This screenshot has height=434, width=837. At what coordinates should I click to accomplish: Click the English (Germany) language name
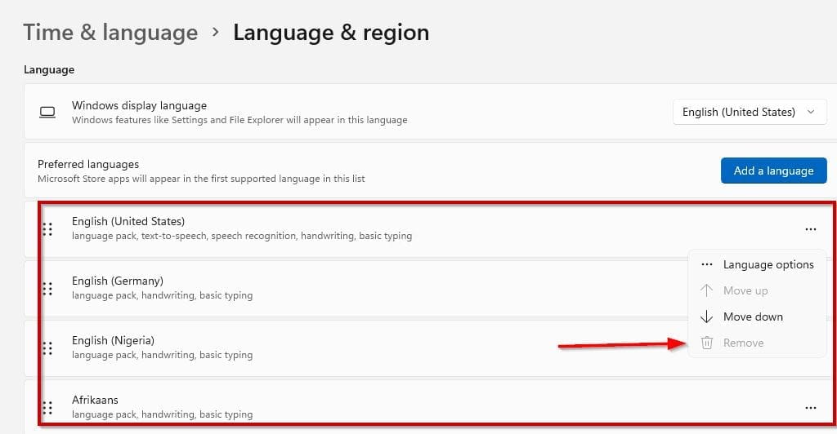click(x=117, y=281)
